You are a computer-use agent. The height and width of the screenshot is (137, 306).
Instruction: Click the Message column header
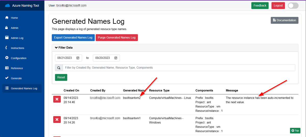tap(232, 90)
